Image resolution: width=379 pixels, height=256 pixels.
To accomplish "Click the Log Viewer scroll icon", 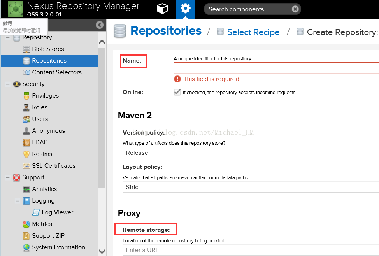I will [36, 212].
